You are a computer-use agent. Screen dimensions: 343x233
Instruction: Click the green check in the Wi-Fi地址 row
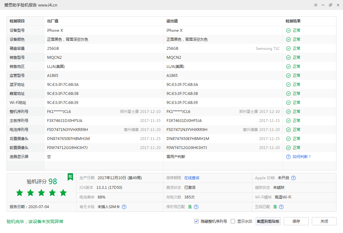(x=288, y=102)
